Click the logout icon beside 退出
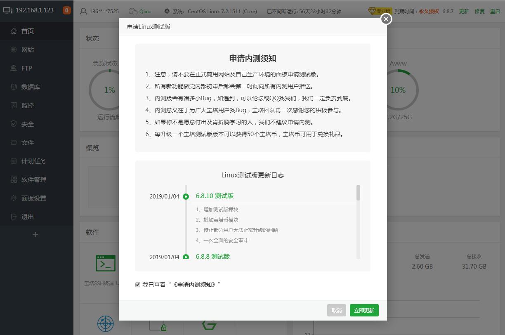This screenshot has height=335, width=505. (x=14, y=217)
